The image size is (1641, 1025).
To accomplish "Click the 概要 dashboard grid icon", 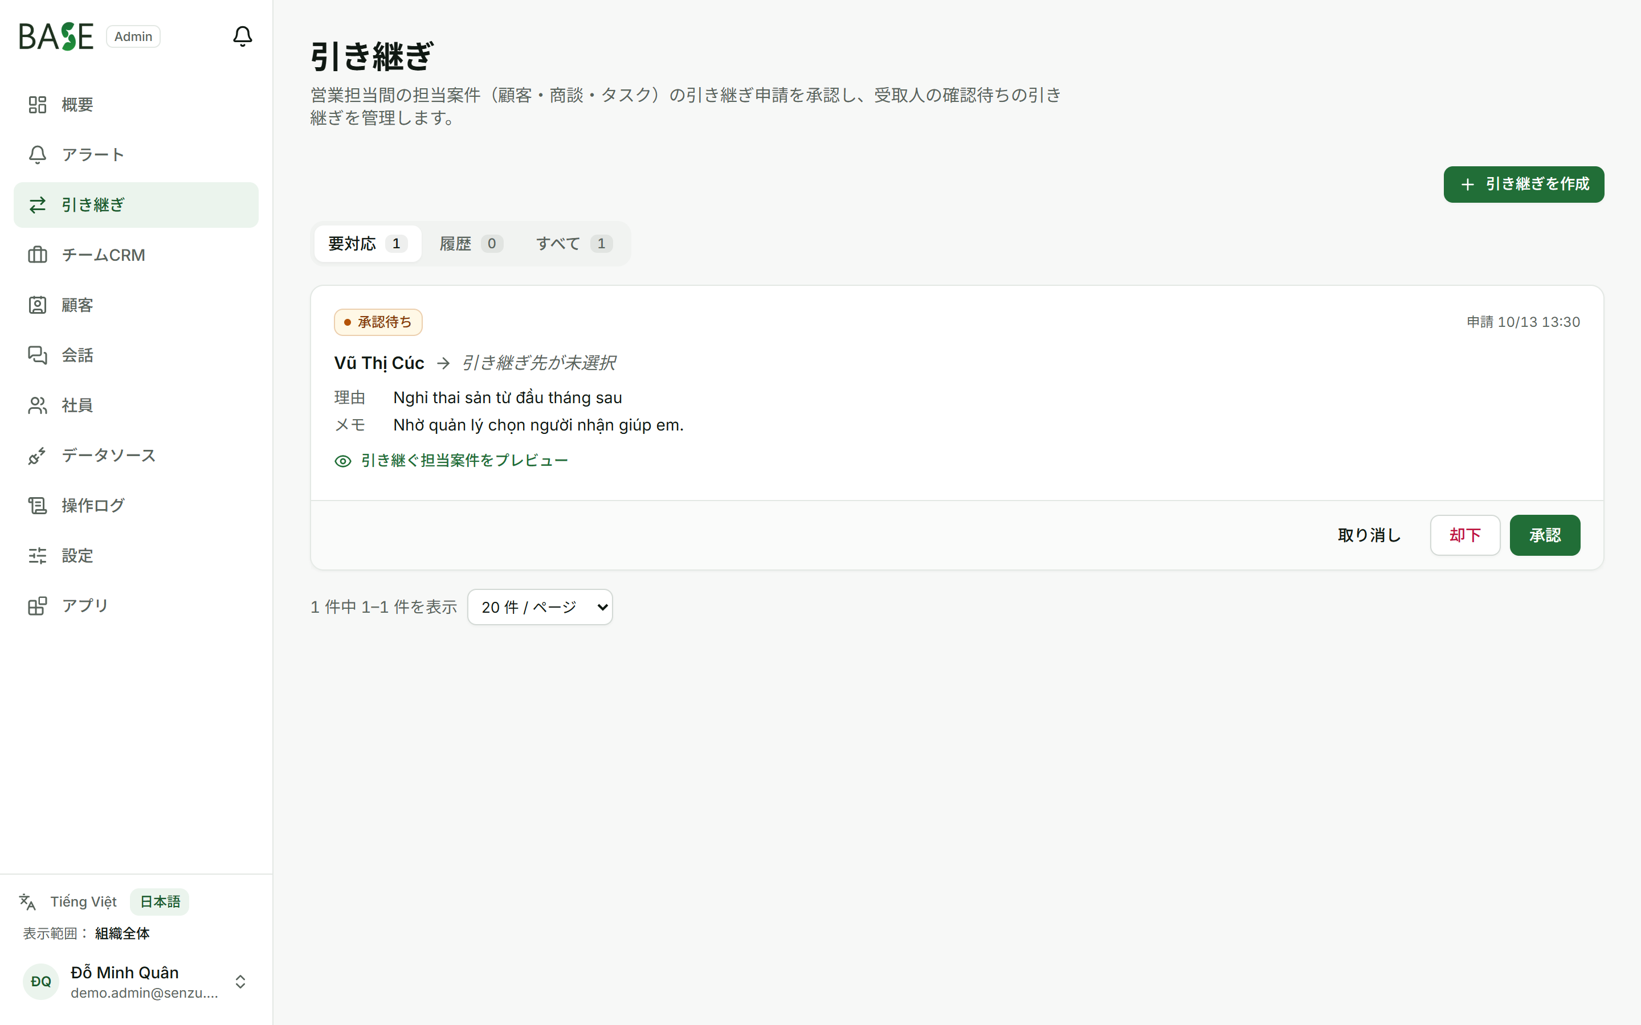I will click(37, 104).
